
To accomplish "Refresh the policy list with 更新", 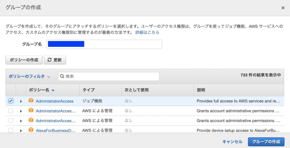I will coord(55,60).
